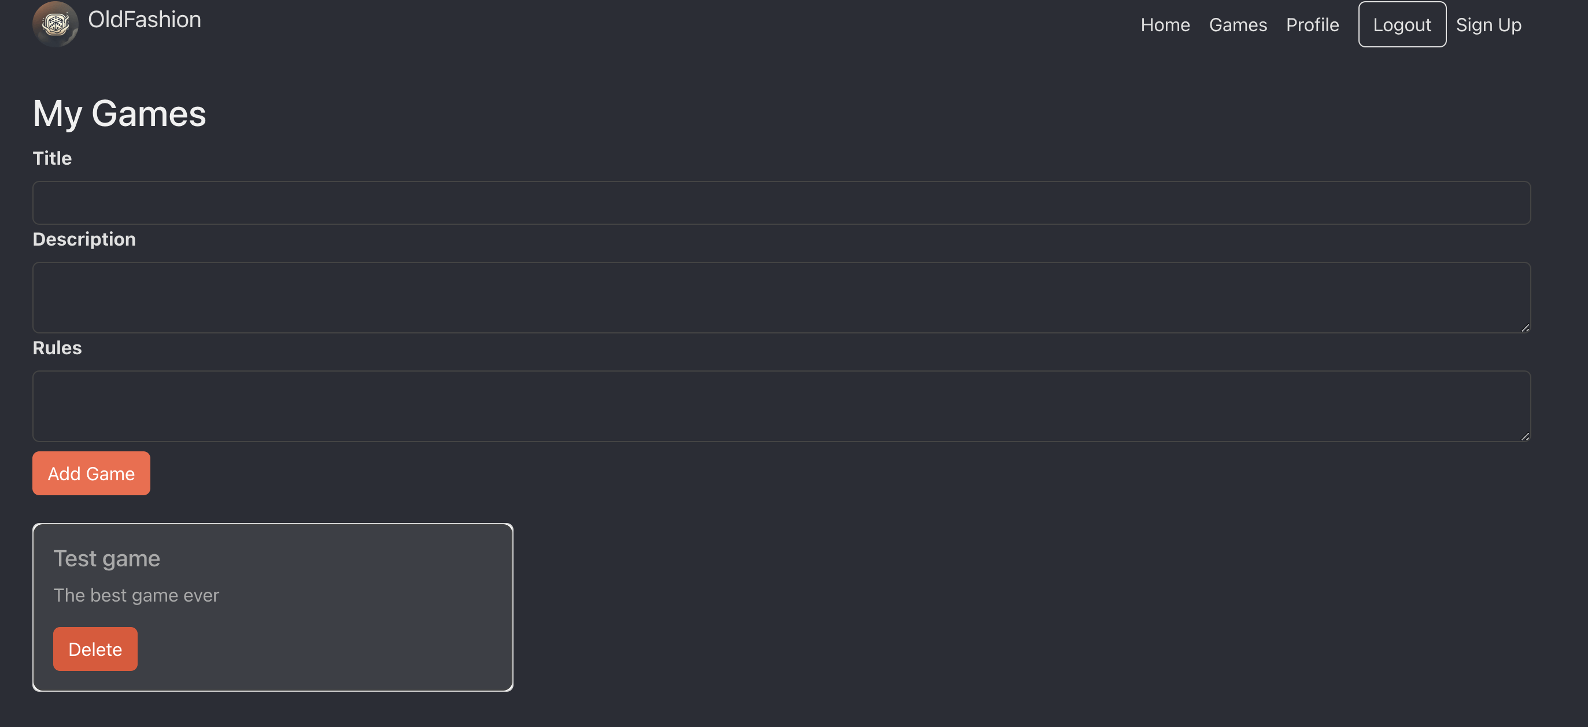
Task: Click the Add Game button
Action: pos(91,473)
